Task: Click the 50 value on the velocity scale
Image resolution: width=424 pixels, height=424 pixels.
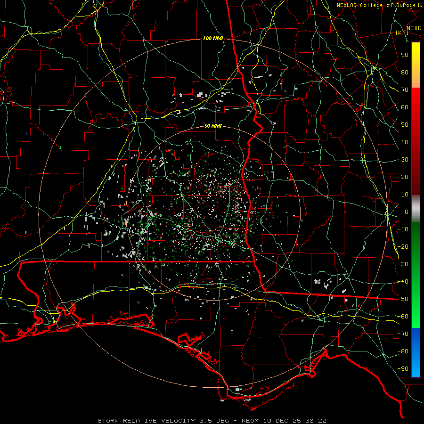Action: coord(405,125)
